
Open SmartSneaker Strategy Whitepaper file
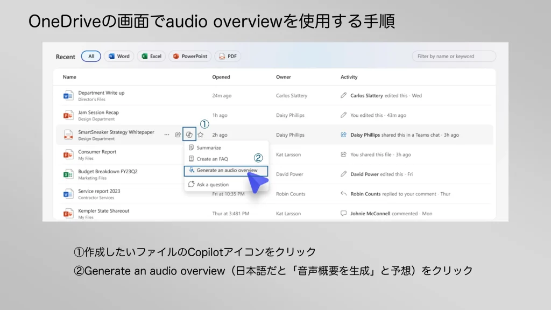pyautogui.click(x=116, y=132)
